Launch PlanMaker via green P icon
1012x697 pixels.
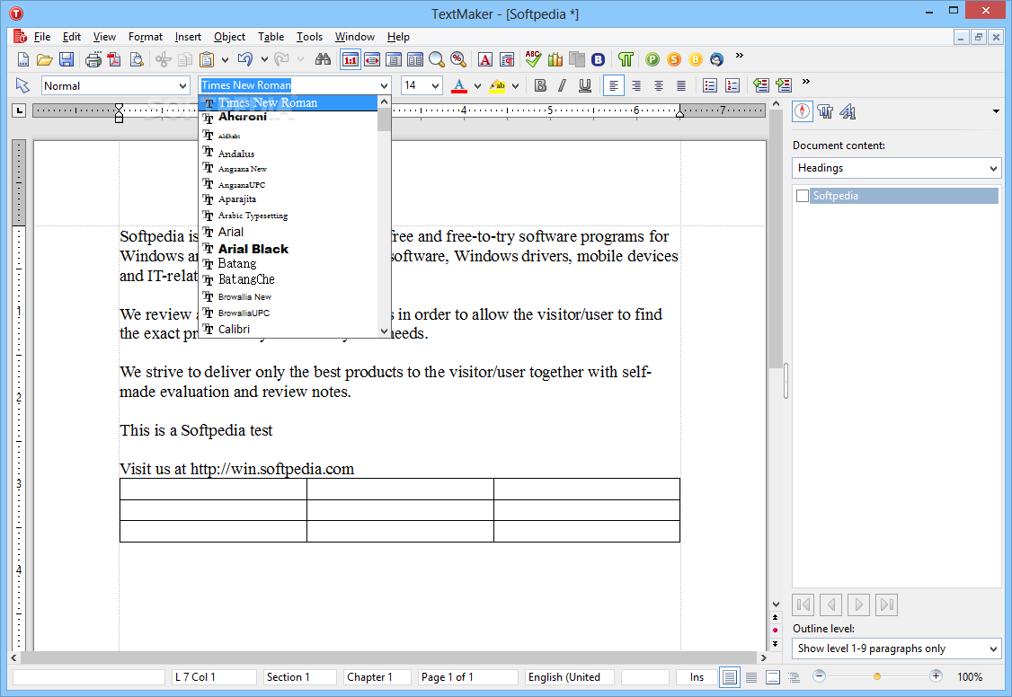(x=652, y=60)
